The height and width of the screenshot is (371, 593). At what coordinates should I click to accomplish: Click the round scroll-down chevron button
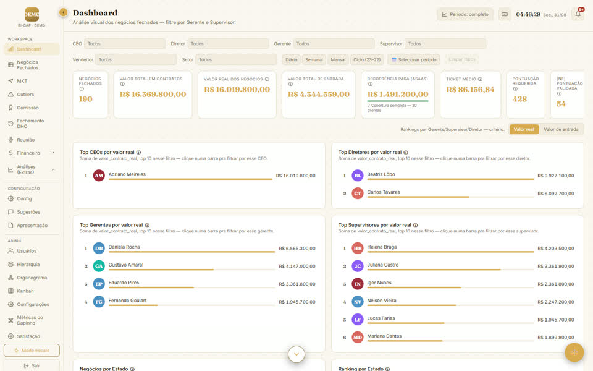(296, 354)
